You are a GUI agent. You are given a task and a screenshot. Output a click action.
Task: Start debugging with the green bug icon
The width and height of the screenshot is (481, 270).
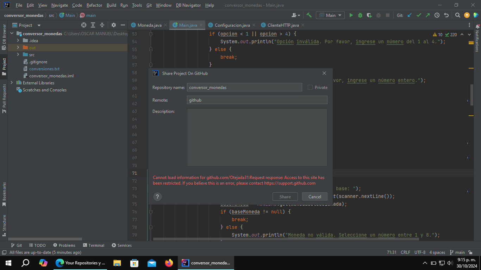pos(360,15)
